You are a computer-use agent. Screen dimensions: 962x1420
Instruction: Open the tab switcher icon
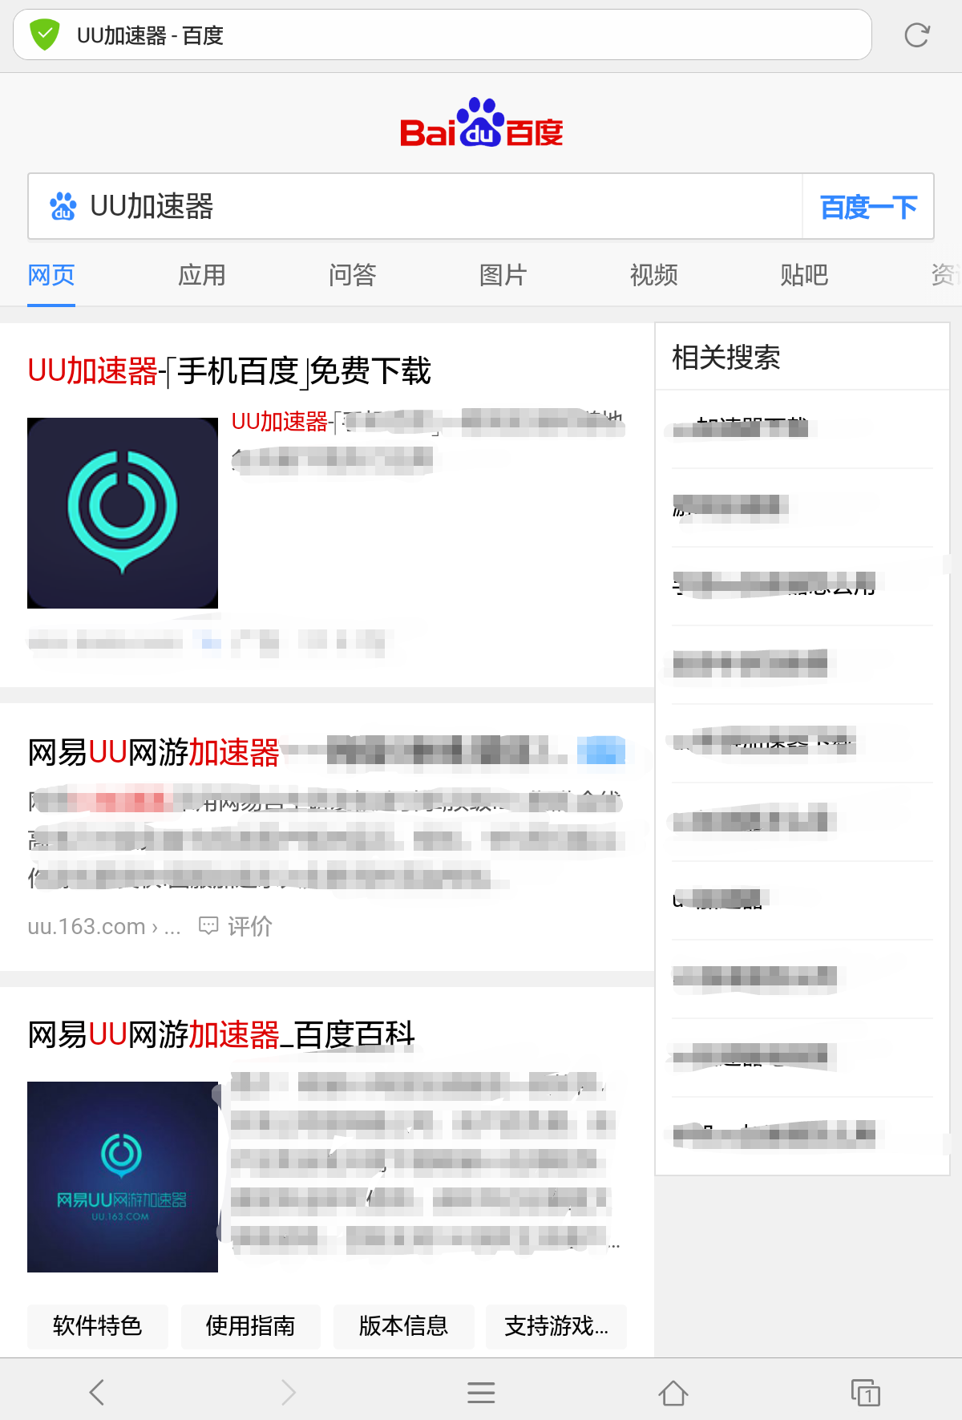coord(866,1392)
